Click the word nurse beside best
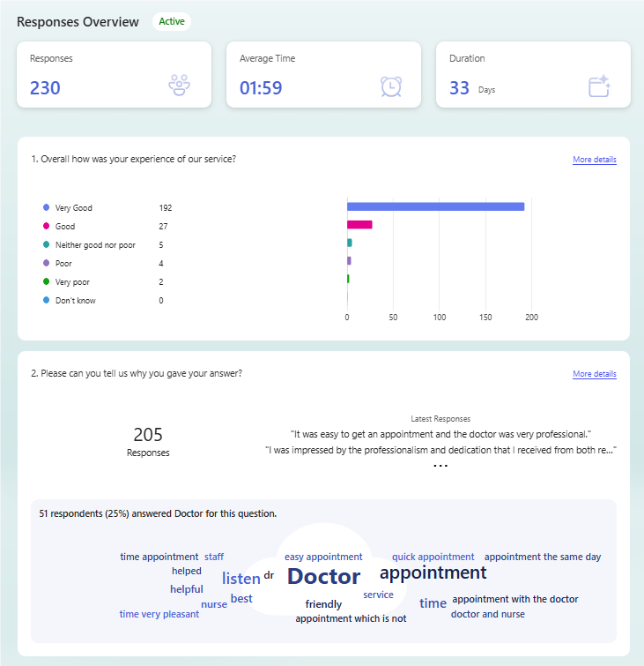 pyautogui.click(x=214, y=604)
